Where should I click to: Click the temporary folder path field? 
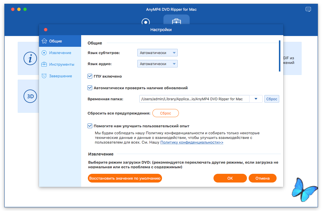pyautogui.click(x=194, y=99)
